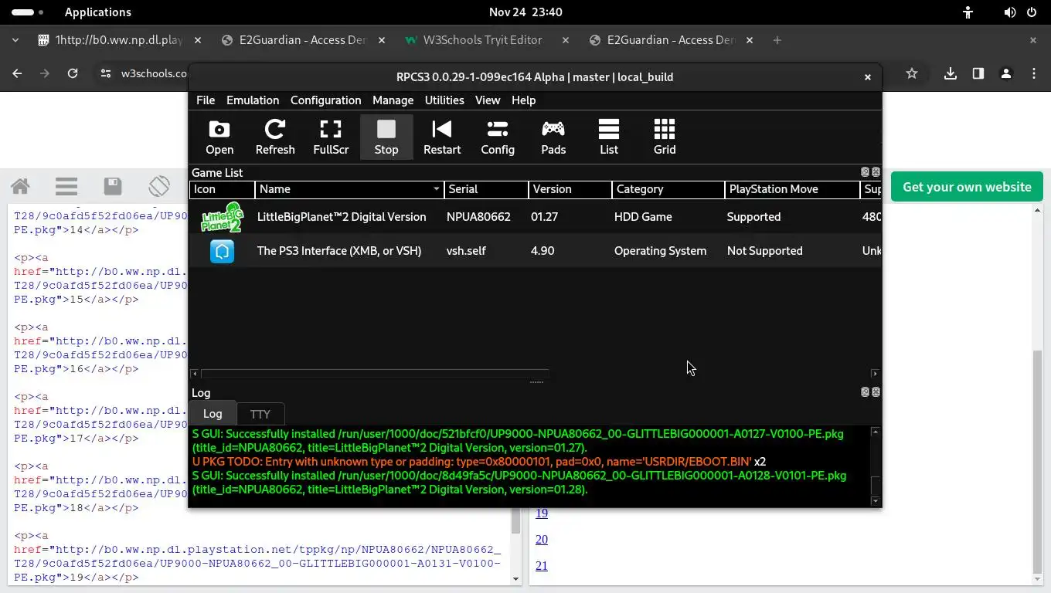Float the Log panel
This screenshot has height=593, width=1051.
(x=866, y=392)
